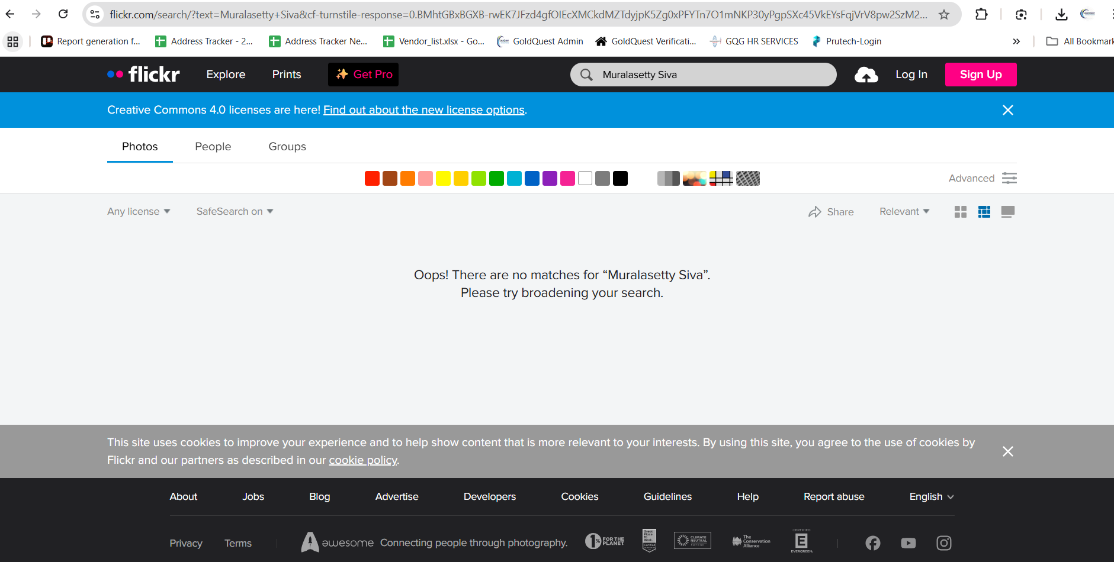The height and width of the screenshot is (562, 1114).
Task: Open the browser extensions puzzle icon
Action: tap(981, 14)
